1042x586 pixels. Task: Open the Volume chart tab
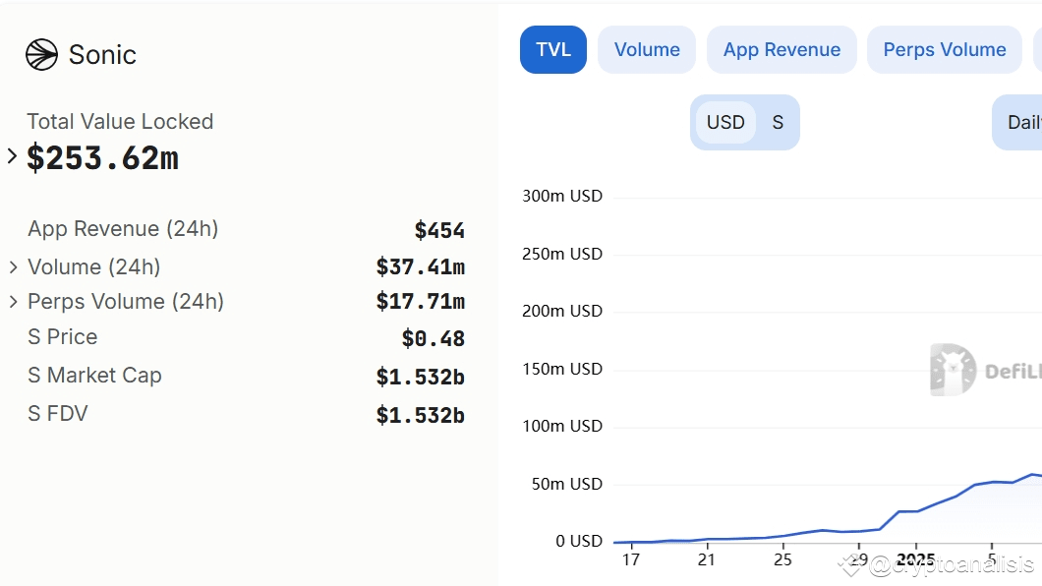[647, 50]
